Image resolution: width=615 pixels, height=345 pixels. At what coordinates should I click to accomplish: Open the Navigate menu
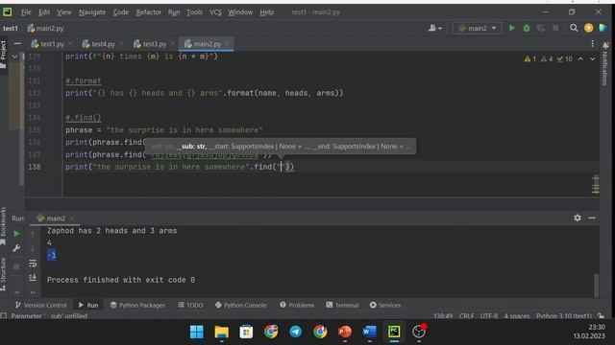92,12
